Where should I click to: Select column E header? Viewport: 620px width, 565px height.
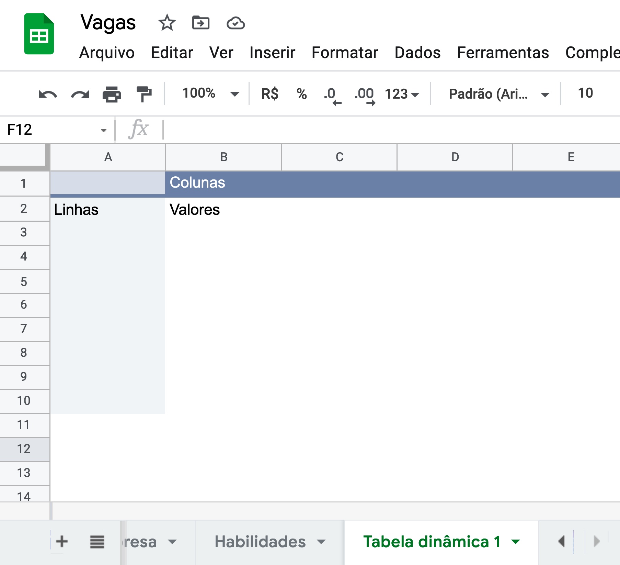pos(567,157)
